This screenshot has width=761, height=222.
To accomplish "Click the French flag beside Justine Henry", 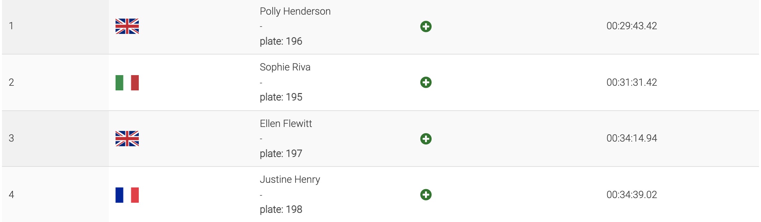I will (127, 195).
